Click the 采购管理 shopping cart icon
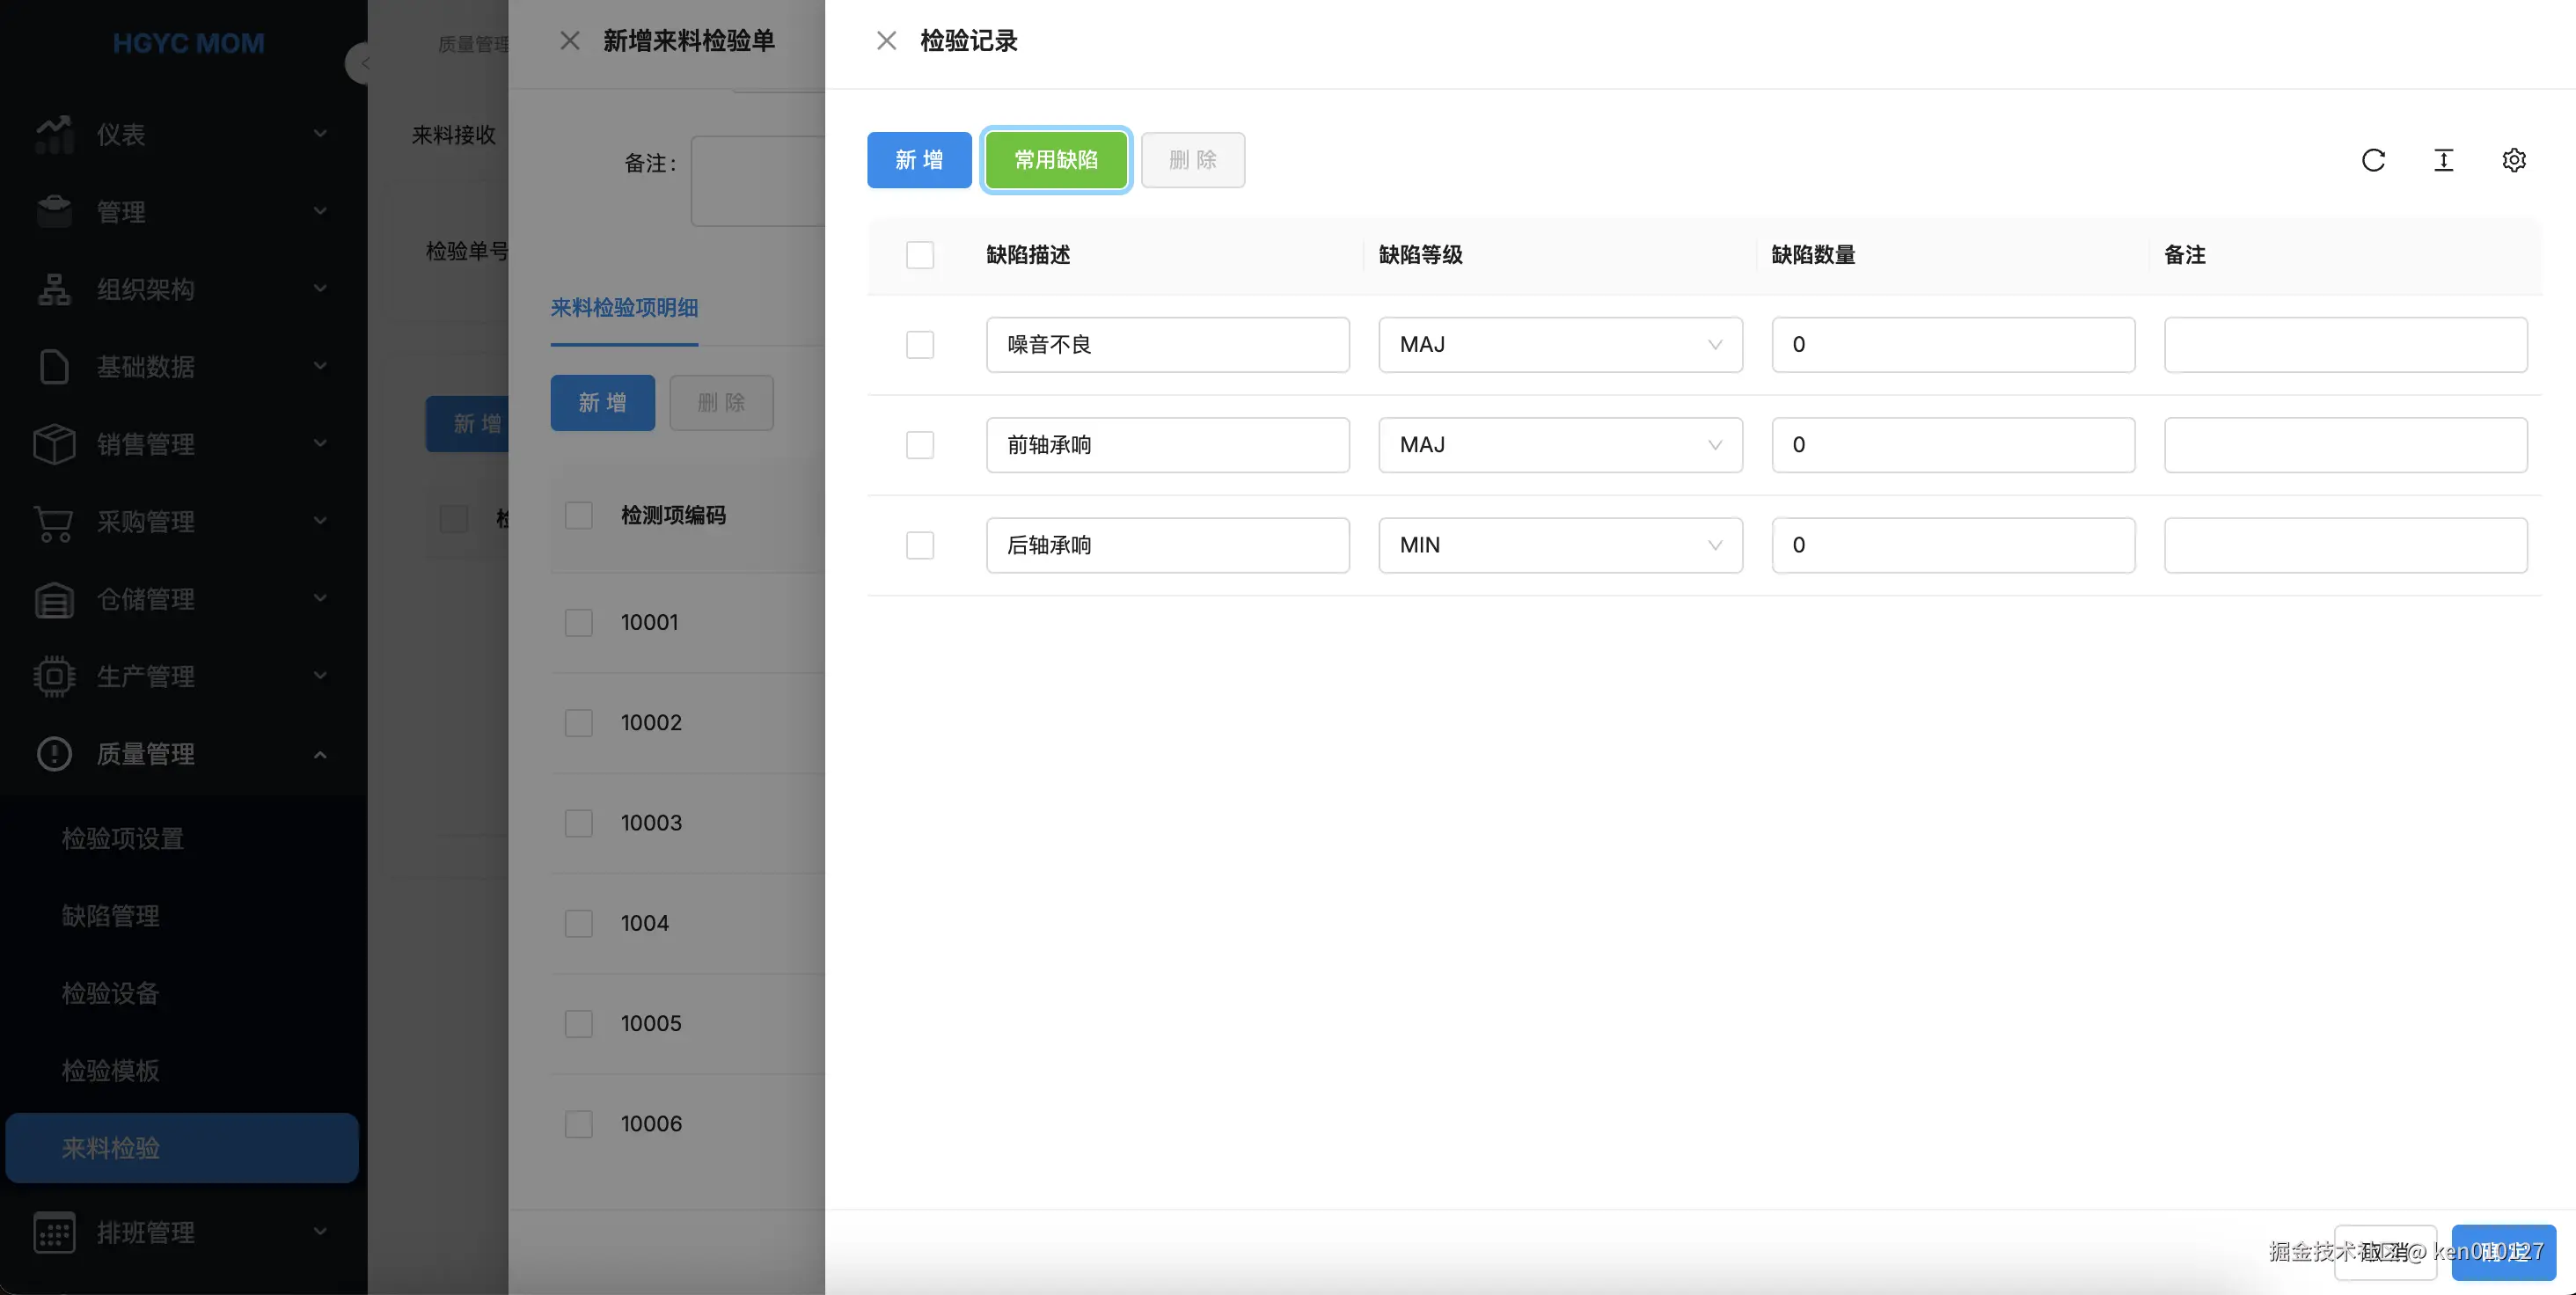Image resolution: width=2576 pixels, height=1295 pixels. coord(54,522)
